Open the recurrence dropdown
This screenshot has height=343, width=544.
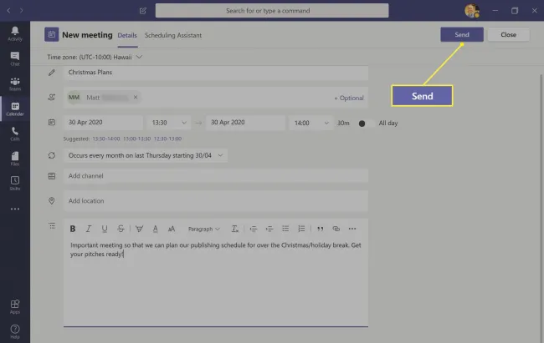146,155
